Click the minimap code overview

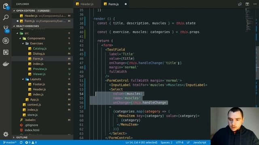tap(249, 20)
